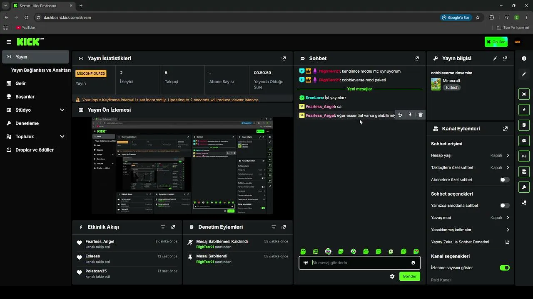Open Denetleme in the sidebar
The height and width of the screenshot is (299, 533).
tap(35, 123)
